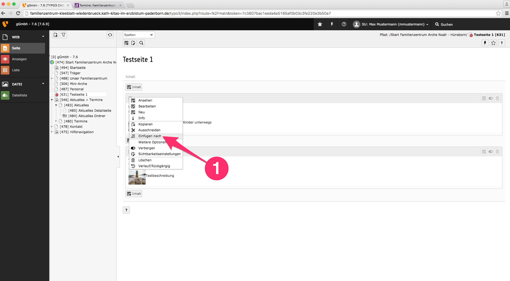Open the Dateiliste module
510x281 pixels.
[19, 95]
